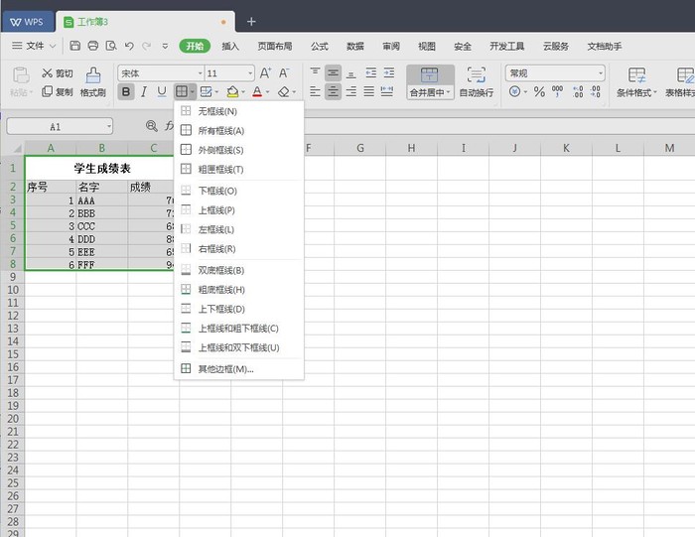Toggle Underline formatting button

click(x=162, y=92)
